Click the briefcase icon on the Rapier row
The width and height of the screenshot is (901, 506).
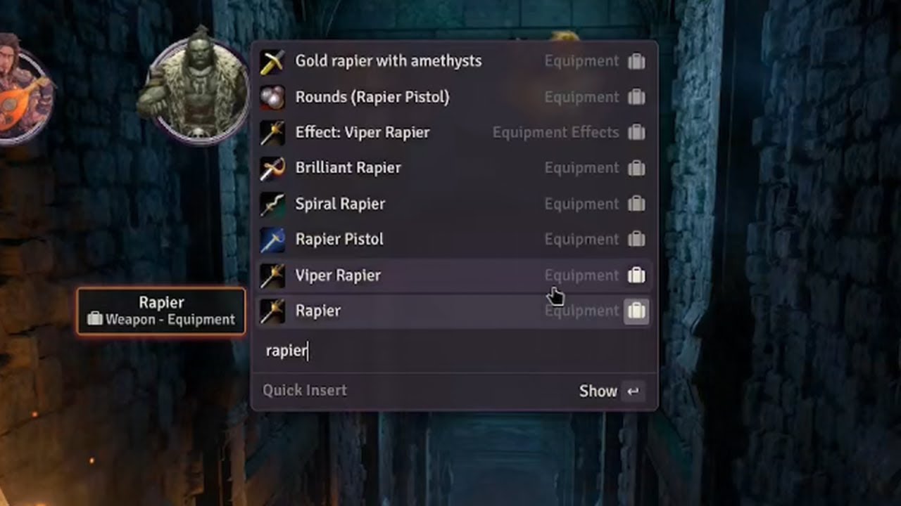[x=636, y=311]
